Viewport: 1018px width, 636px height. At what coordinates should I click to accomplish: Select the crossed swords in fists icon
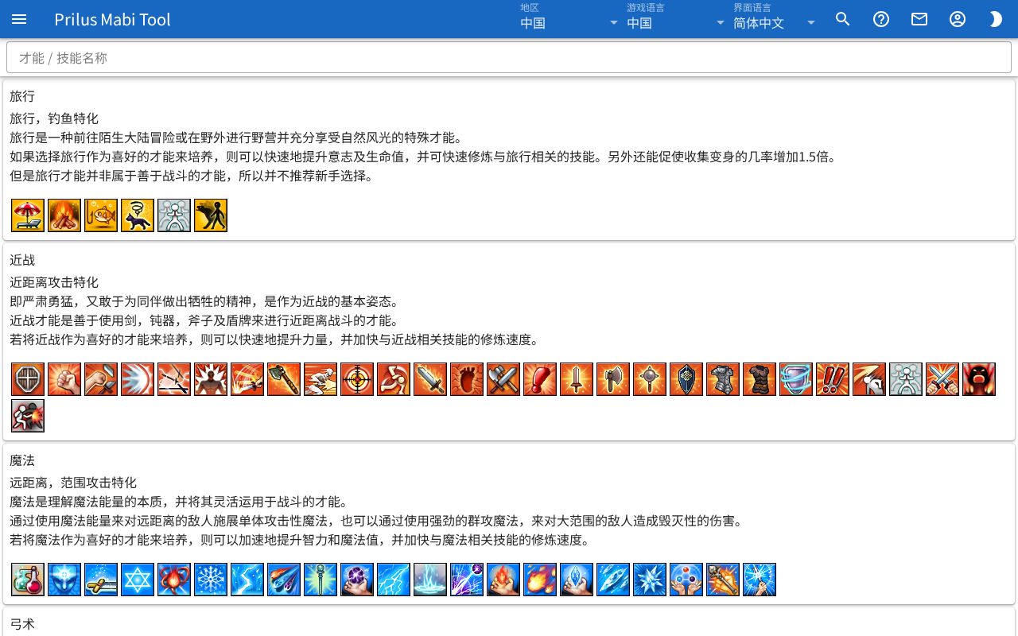pyautogui.click(x=942, y=379)
